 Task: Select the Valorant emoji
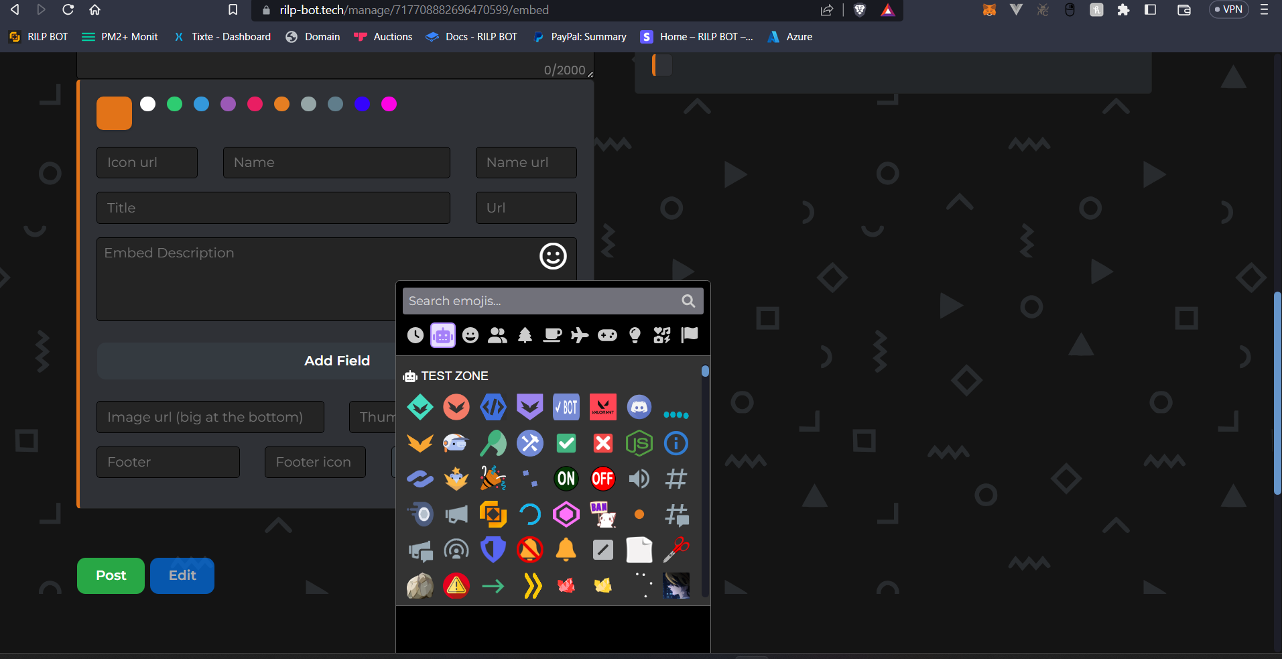tap(602, 407)
